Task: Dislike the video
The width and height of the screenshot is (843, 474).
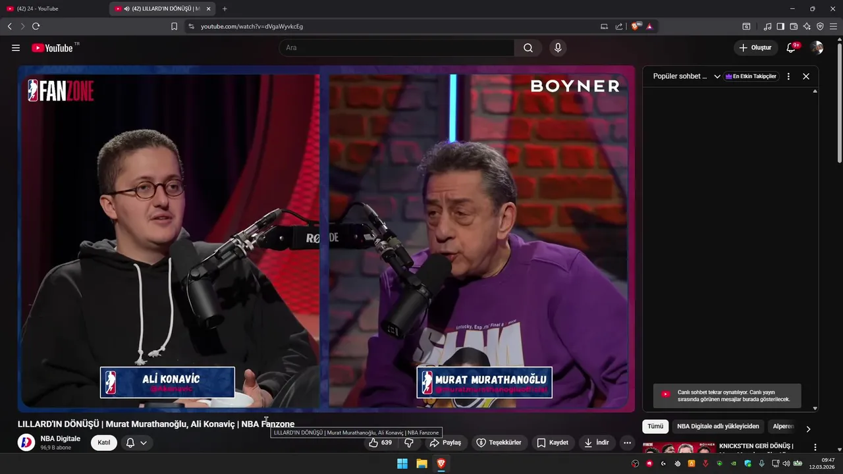Action: tap(409, 442)
